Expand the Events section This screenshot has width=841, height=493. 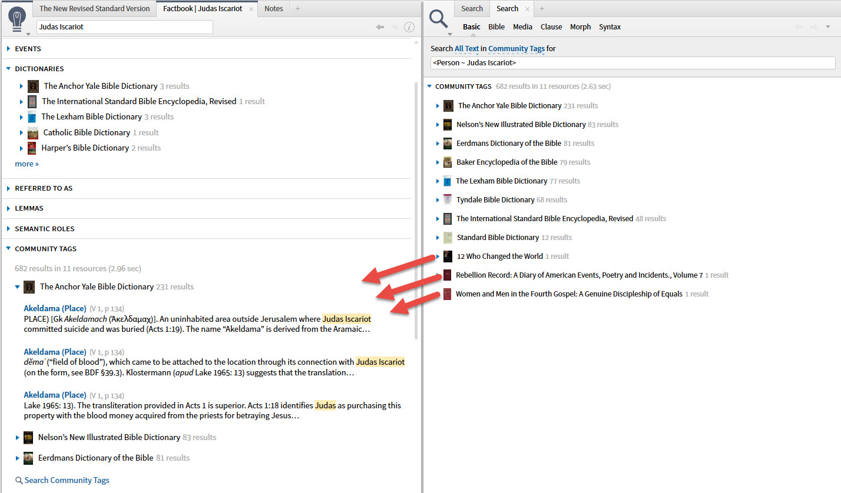(9, 49)
